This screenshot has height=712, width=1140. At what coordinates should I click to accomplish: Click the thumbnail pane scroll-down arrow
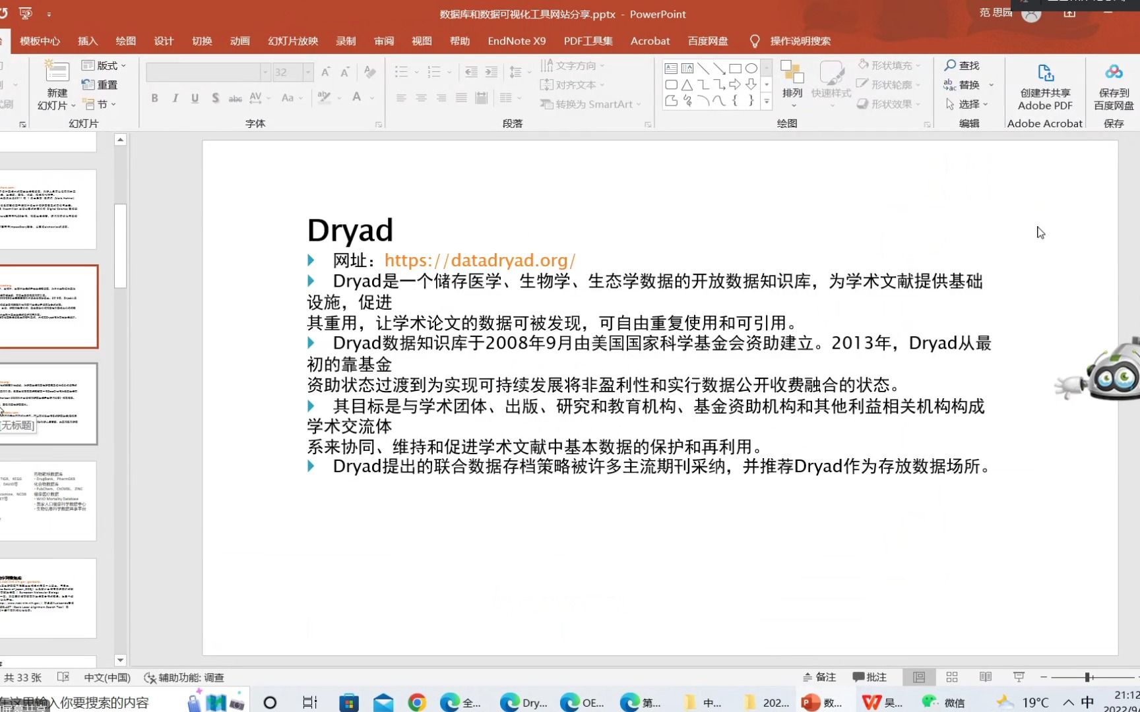coord(120,660)
